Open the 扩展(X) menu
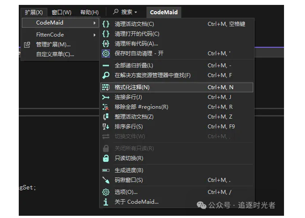Viewport: 305px width, 218px height. tap(34, 12)
